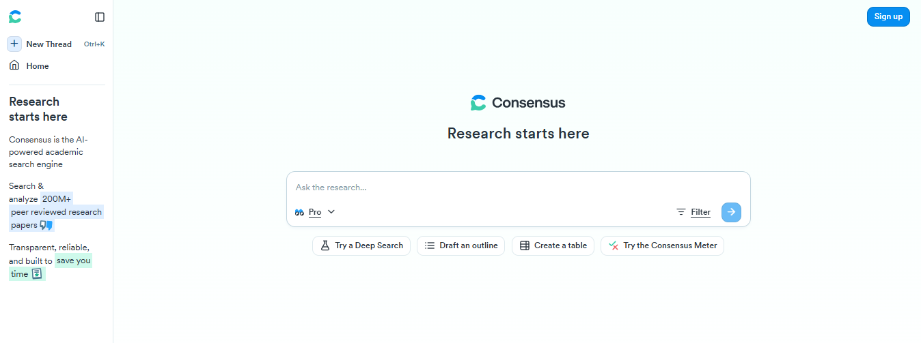Click the highlighted '200M+' text
The height and width of the screenshot is (343, 921).
(x=57, y=199)
